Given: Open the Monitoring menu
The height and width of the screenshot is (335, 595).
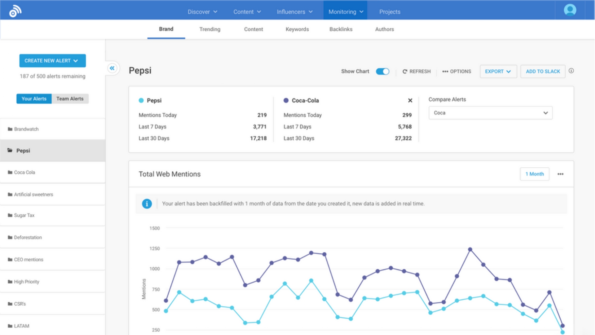Looking at the screenshot, I should (345, 11).
